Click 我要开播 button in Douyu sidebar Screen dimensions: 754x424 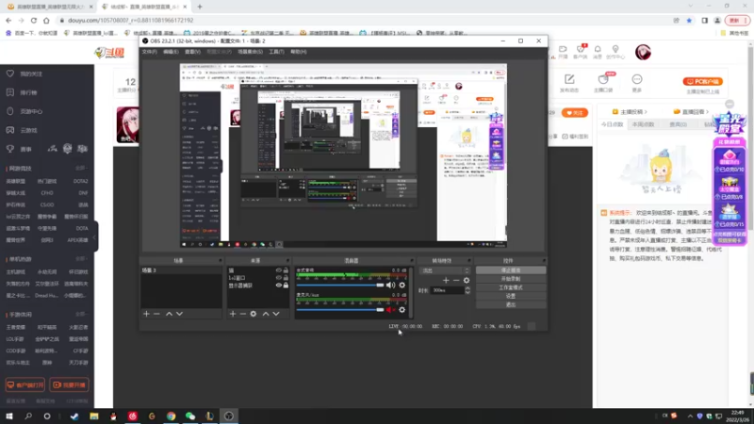click(69, 385)
